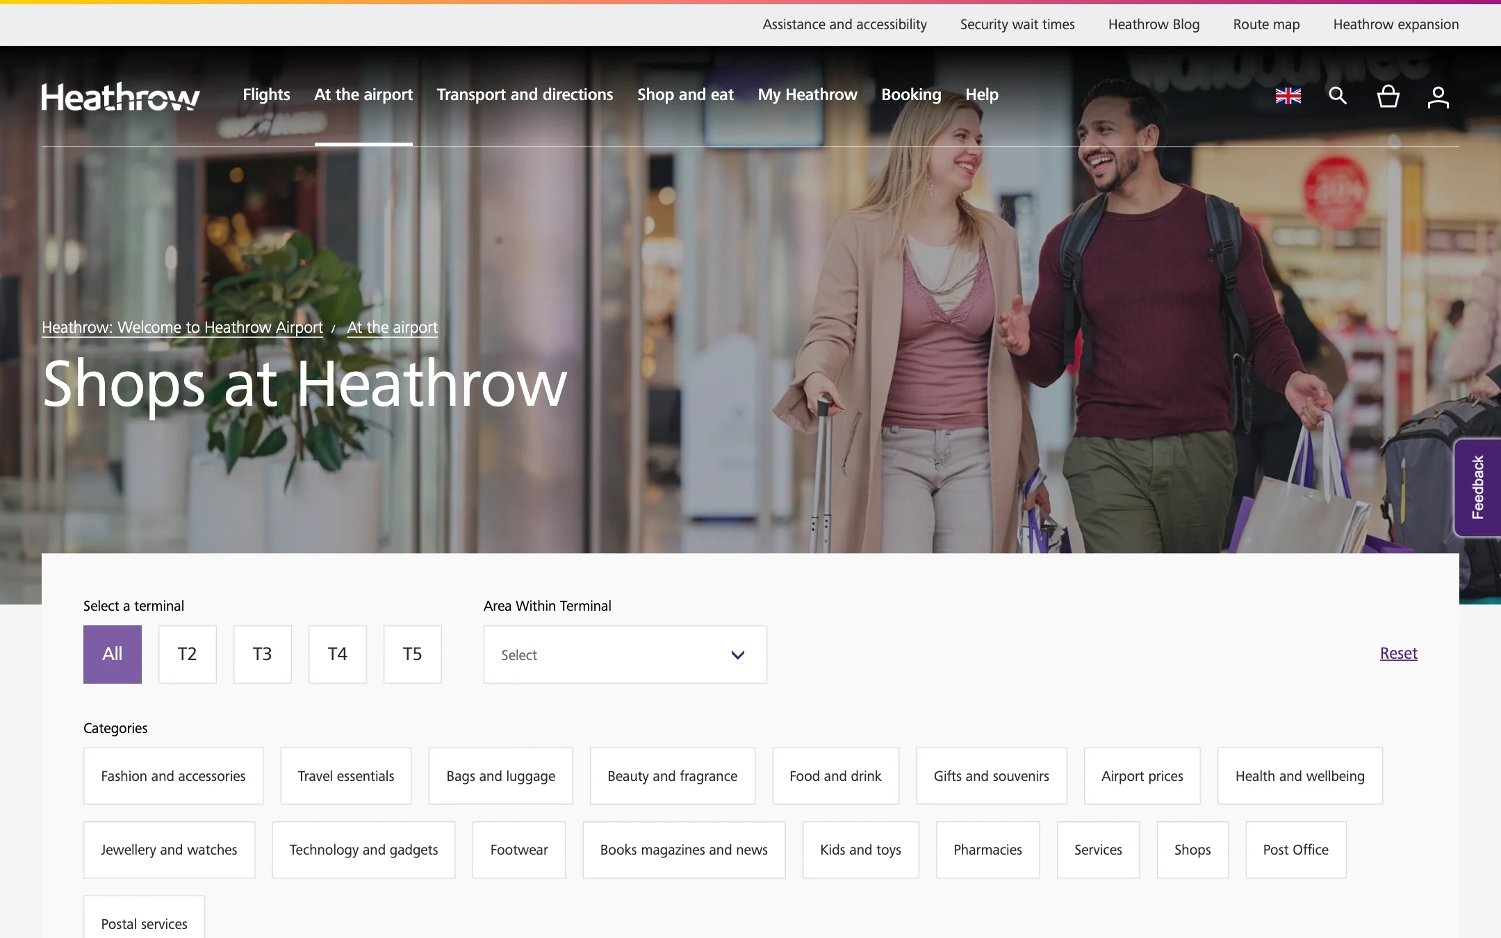The width and height of the screenshot is (1501, 938).
Task: Open the My Heathrow menu
Action: [807, 94]
